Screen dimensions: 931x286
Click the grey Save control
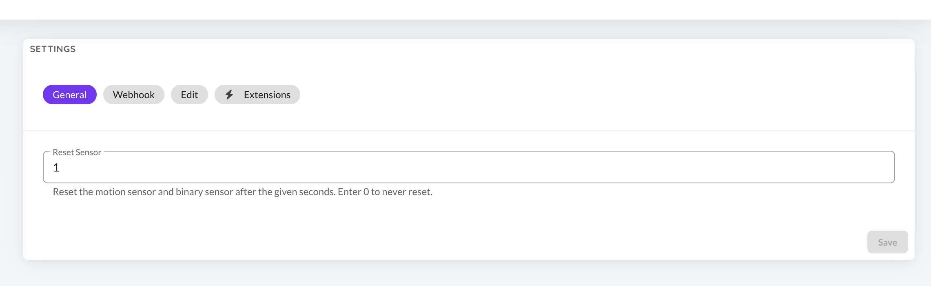pos(887,242)
